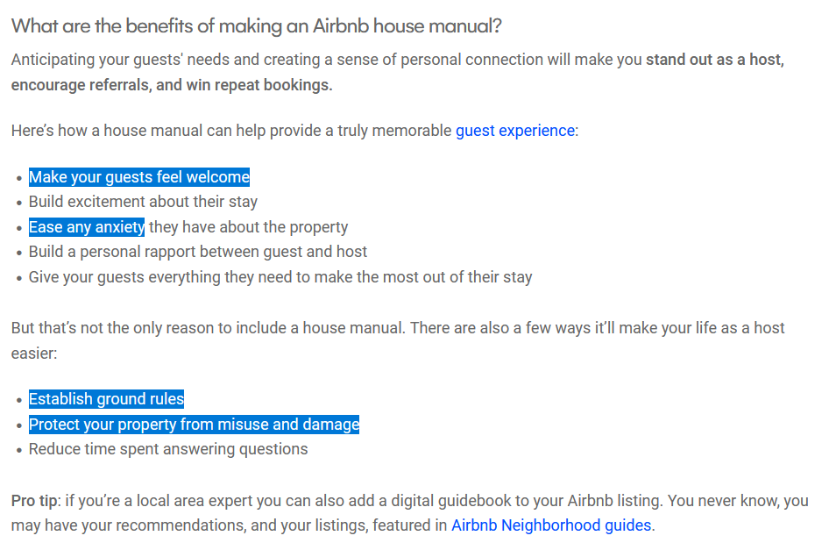This screenshot has height=550, width=836.
Task: Click bold 'encourage referrals, and win repeat bookings' text
Action: (172, 85)
